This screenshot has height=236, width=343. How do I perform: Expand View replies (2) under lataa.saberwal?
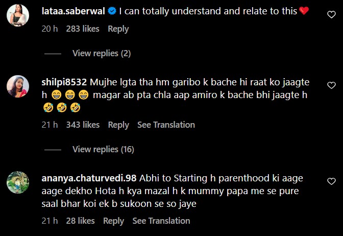click(x=102, y=53)
